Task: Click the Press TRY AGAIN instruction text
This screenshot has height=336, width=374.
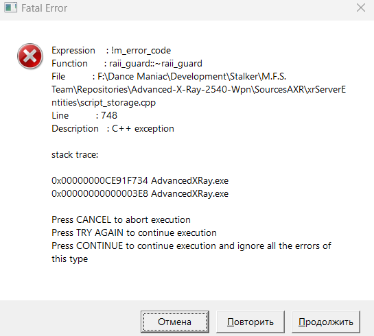Action: point(134,233)
